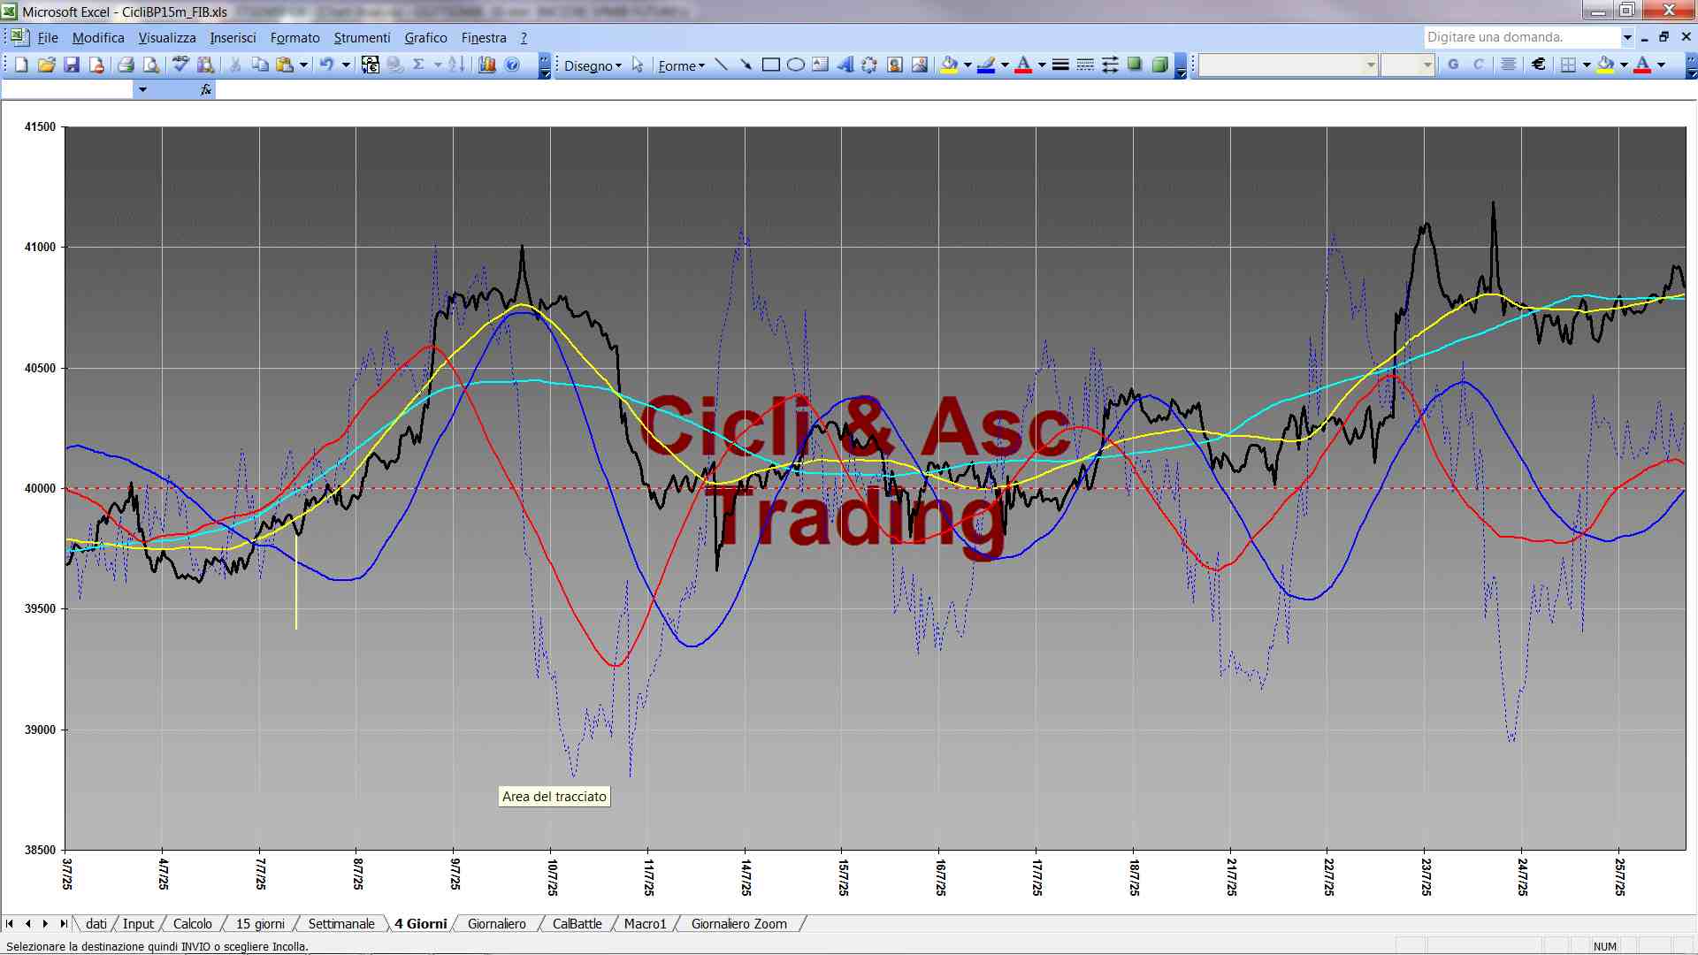
Task: Click the Euro currency format icon
Action: click(x=1539, y=65)
